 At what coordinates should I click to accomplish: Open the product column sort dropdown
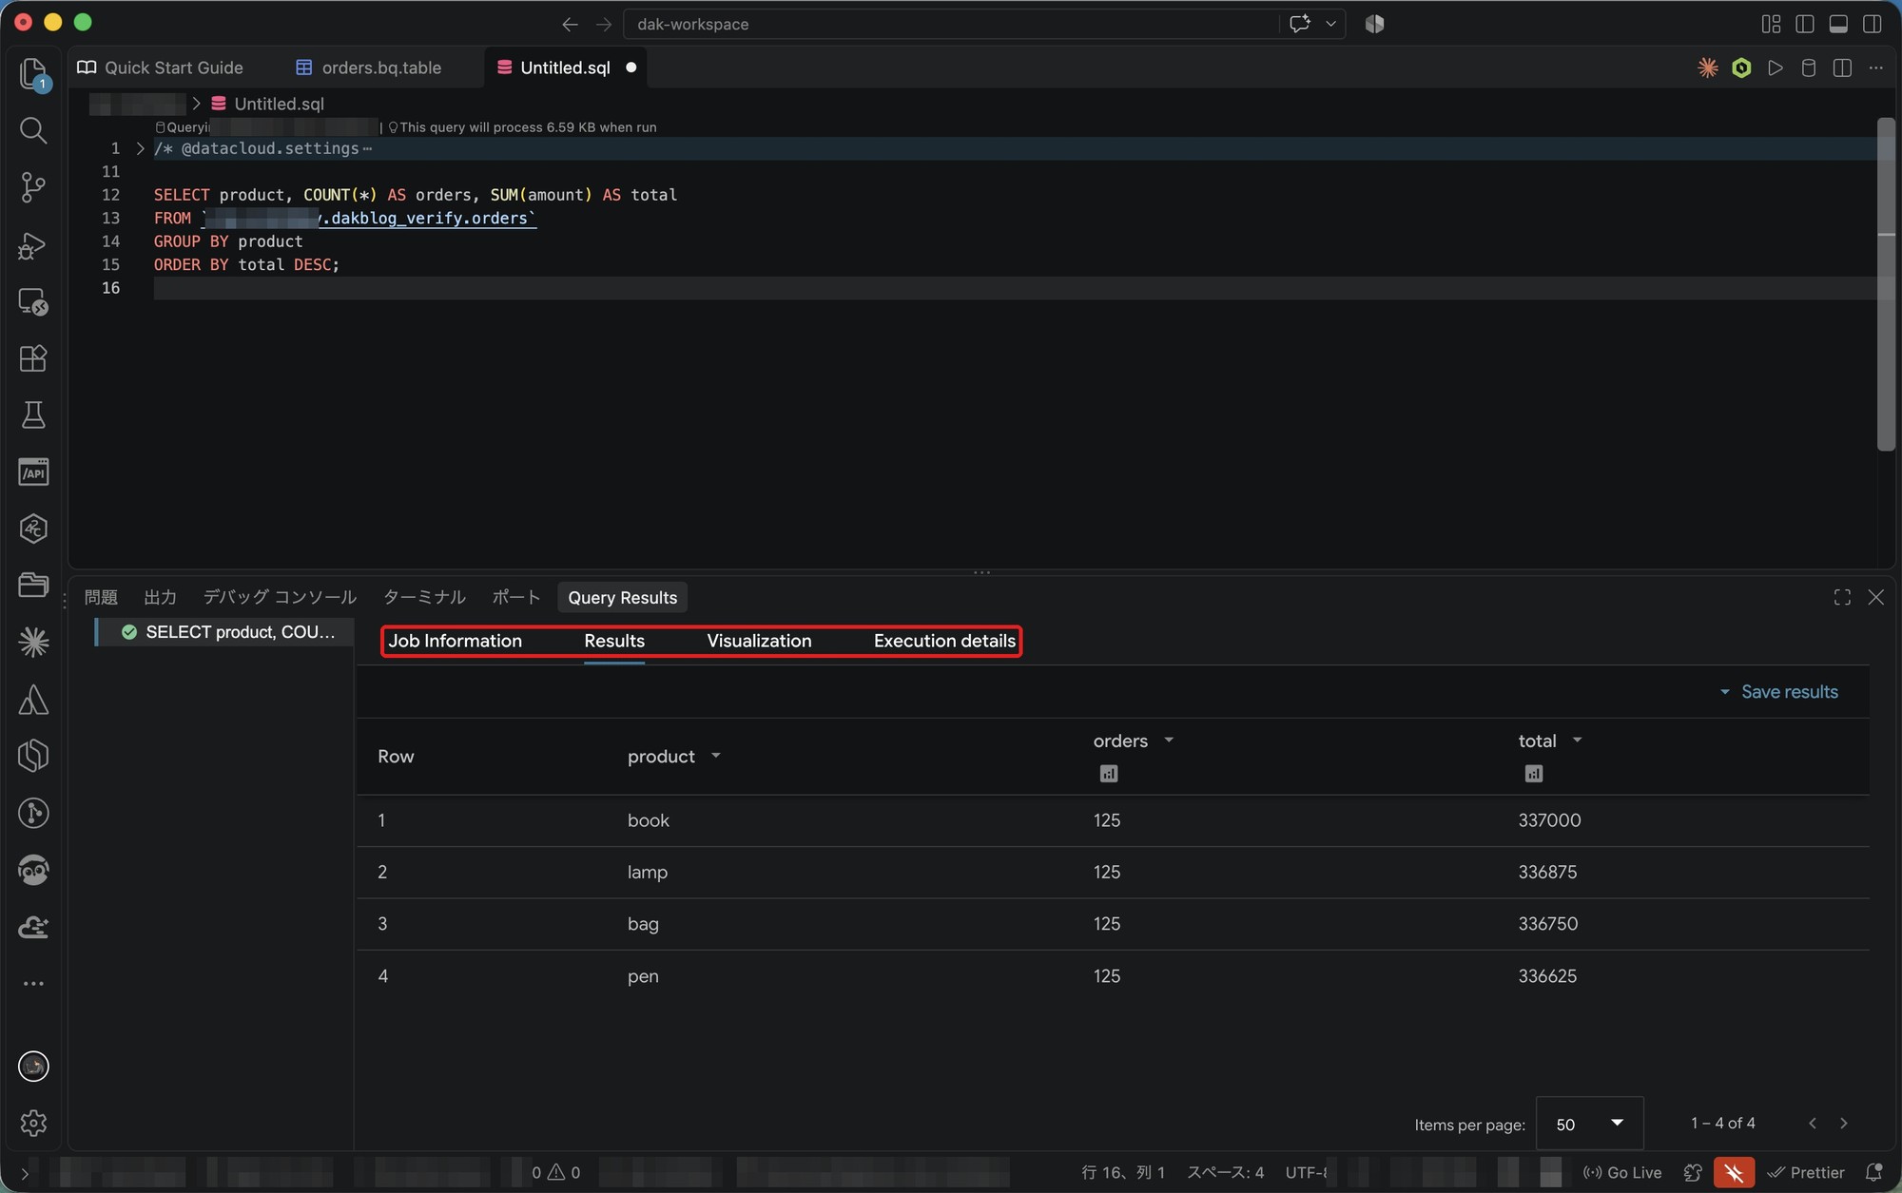(716, 756)
